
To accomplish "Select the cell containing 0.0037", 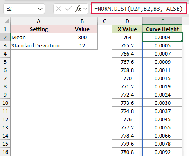I will pyautogui.click(x=162, y=111).
